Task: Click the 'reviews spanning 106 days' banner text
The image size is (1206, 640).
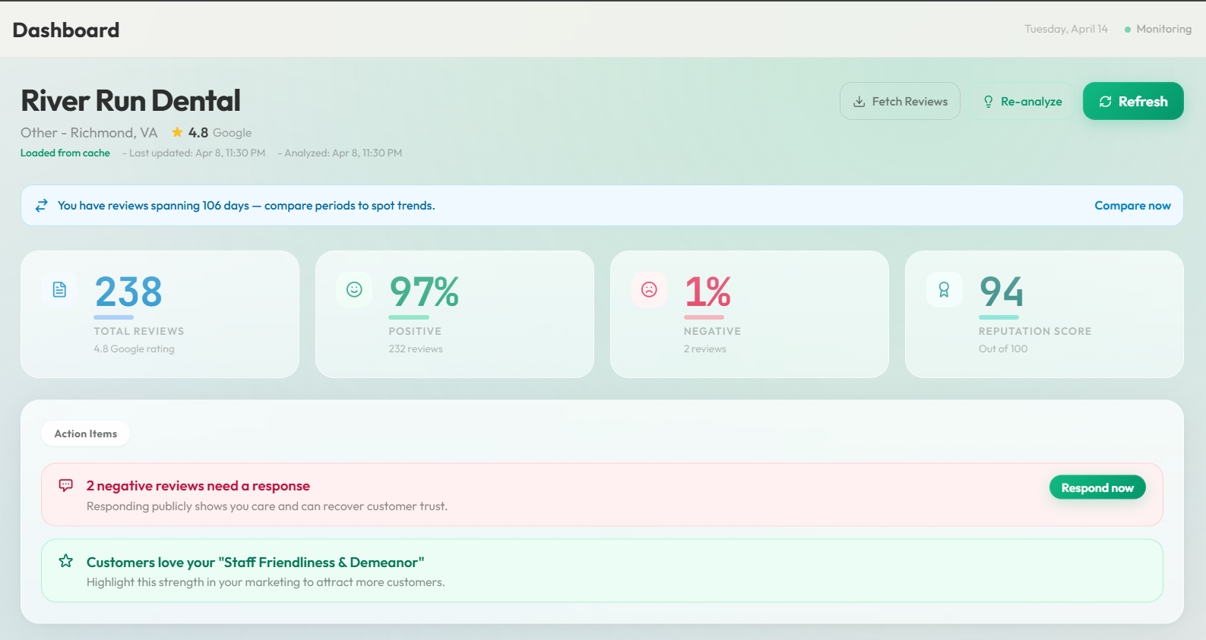Action: click(x=246, y=206)
